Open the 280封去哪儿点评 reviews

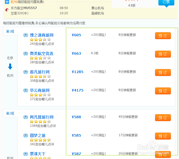42,62
